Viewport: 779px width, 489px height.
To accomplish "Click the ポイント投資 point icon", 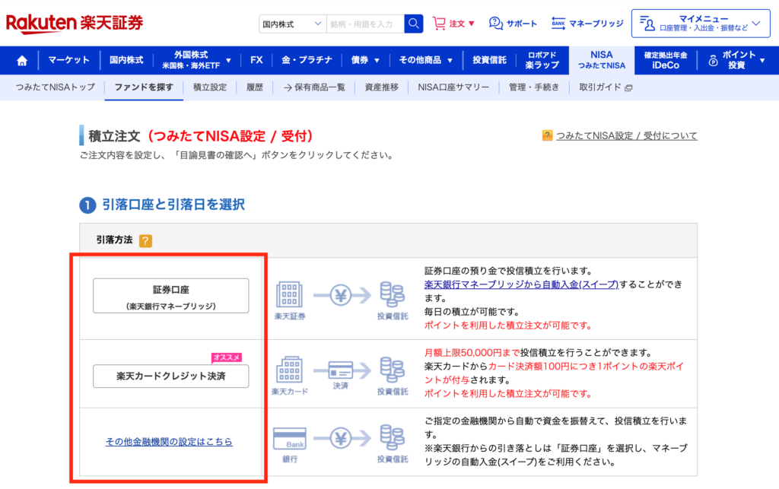I will pyautogui.click(x=713, y=61).
